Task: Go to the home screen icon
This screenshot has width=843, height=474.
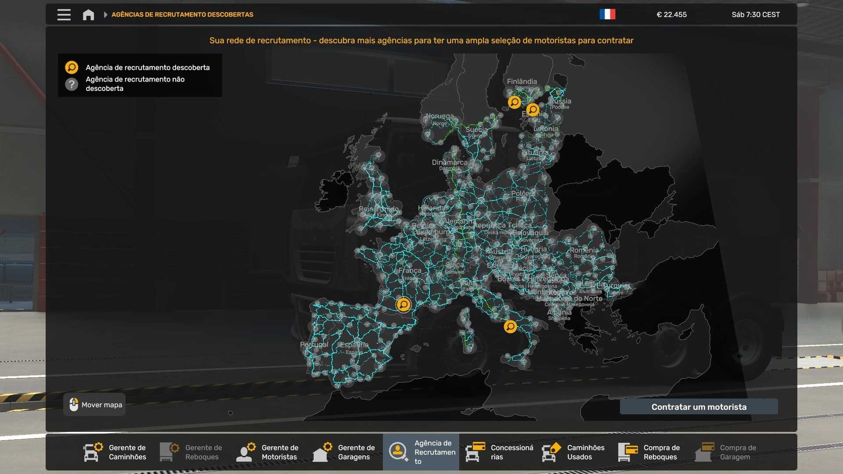Action: point(88,15)
